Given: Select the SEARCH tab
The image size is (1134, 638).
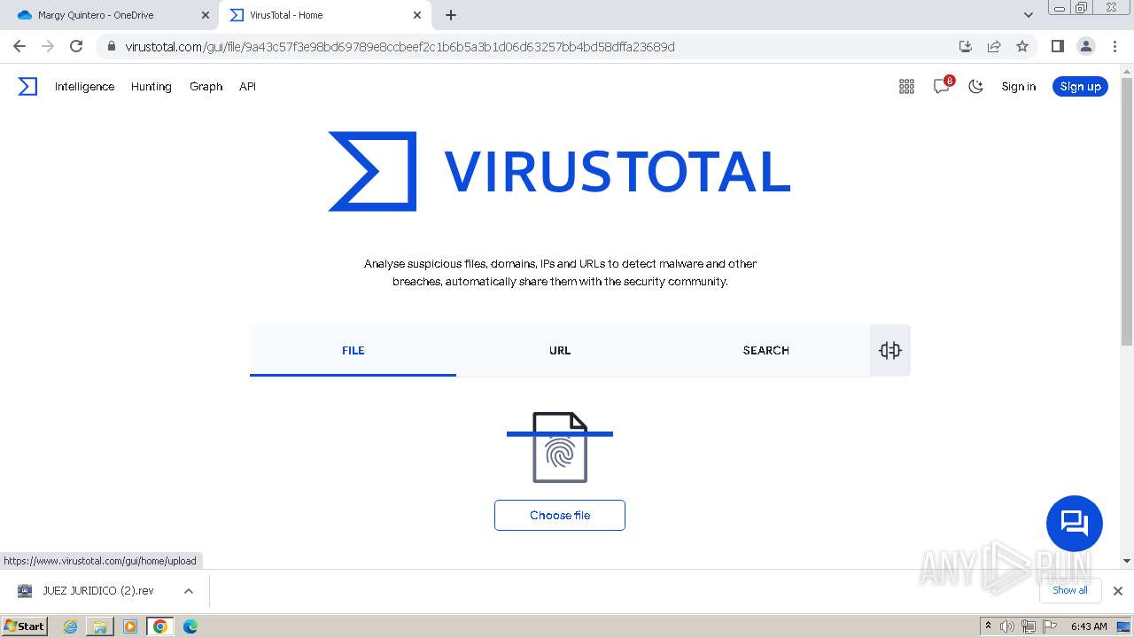Looking at the screenshot, I should [x=766, y=350].
